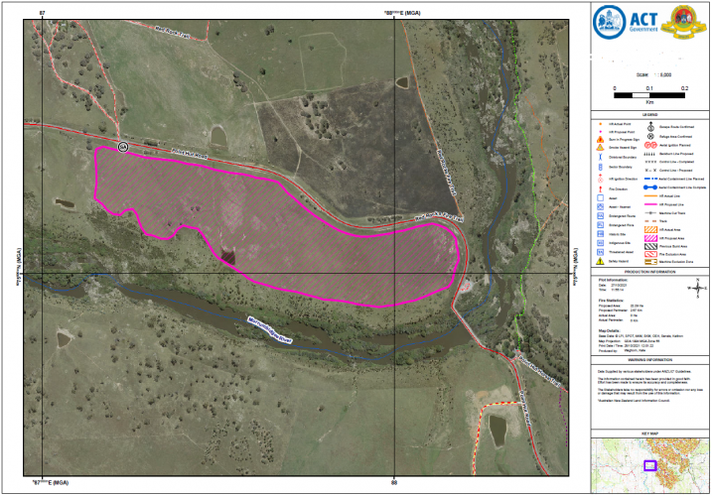
Task: Click the Escape Route Confirmed legend symbol
Action: click(650, 127)
